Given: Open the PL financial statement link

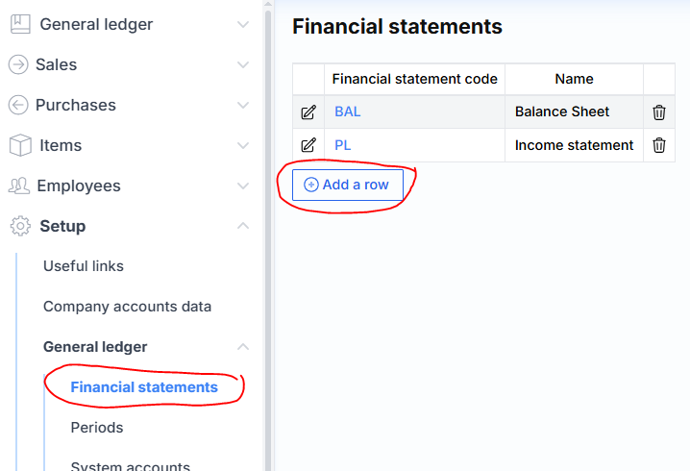Looking at the screenshot, I should (x=343, y=146).
